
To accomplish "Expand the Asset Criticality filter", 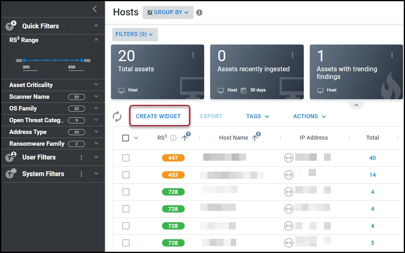I will 96,85.
